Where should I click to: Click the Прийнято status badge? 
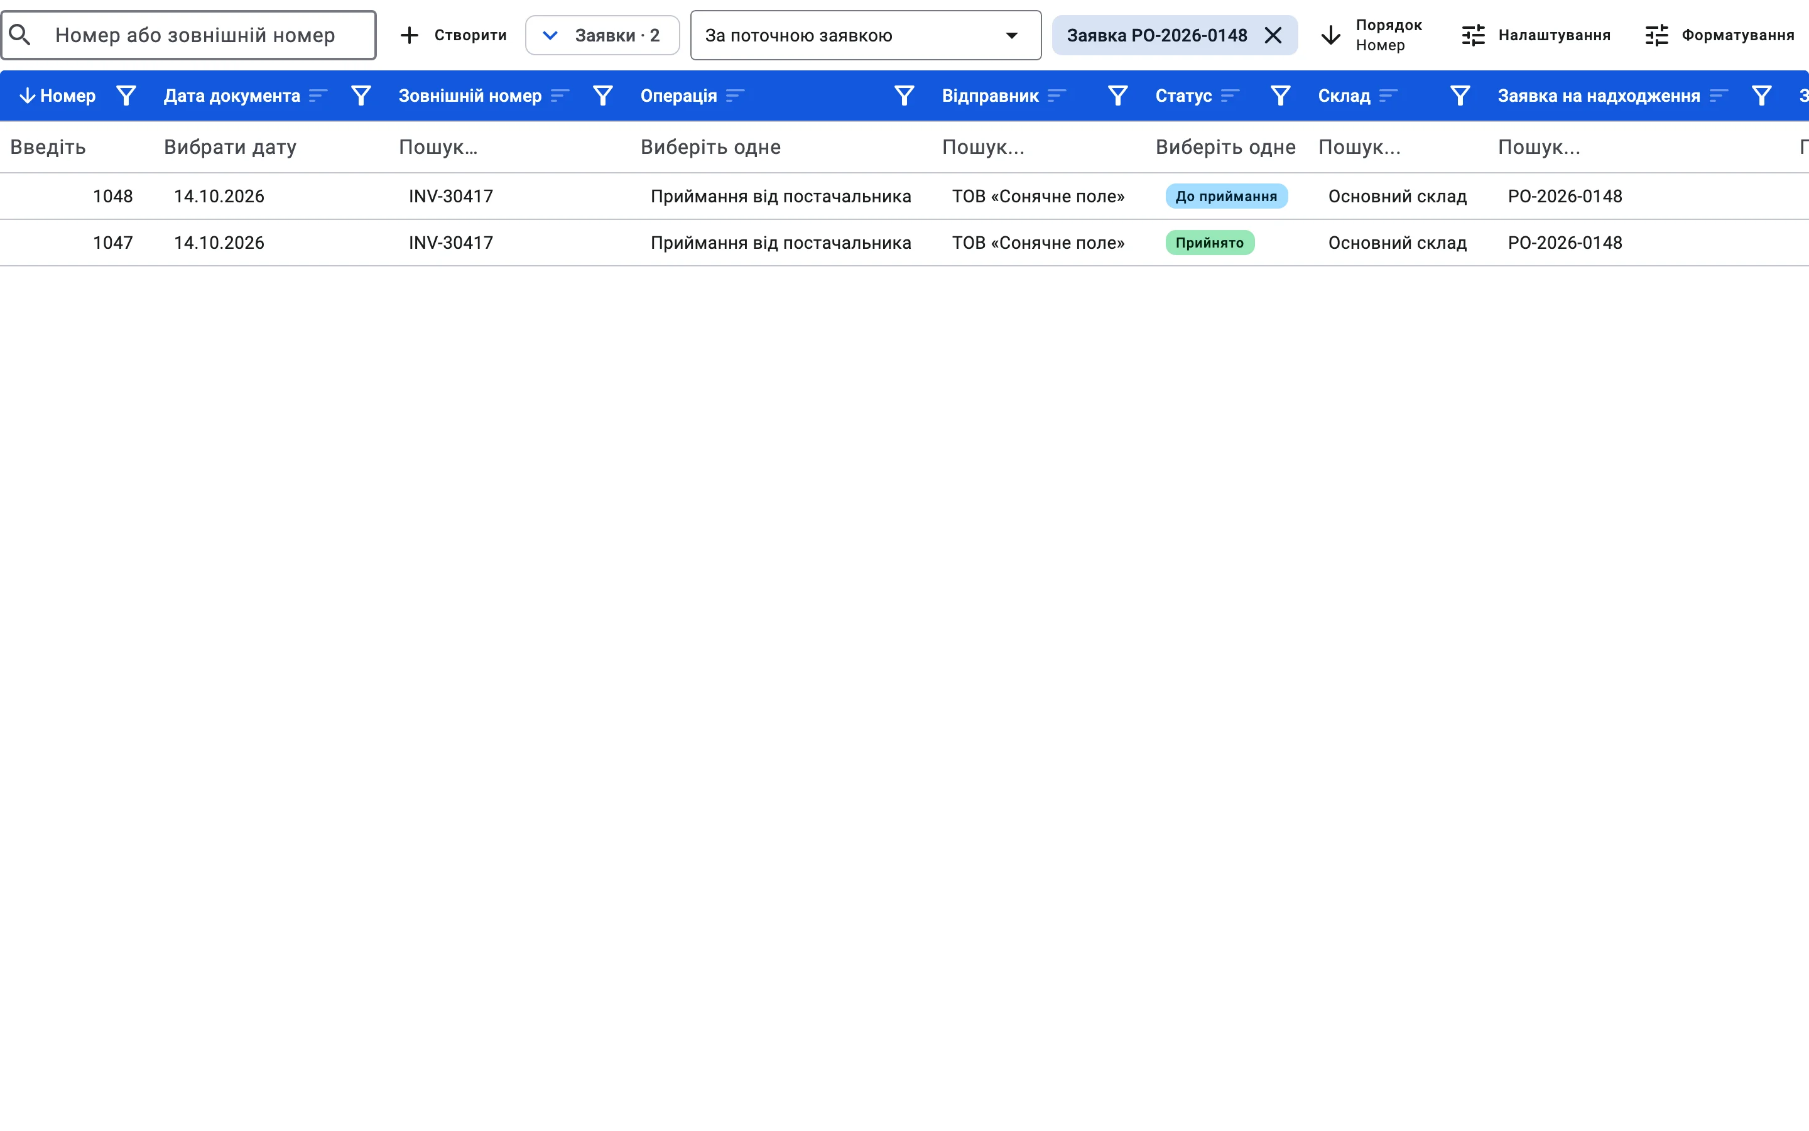tap(1210, 243)
